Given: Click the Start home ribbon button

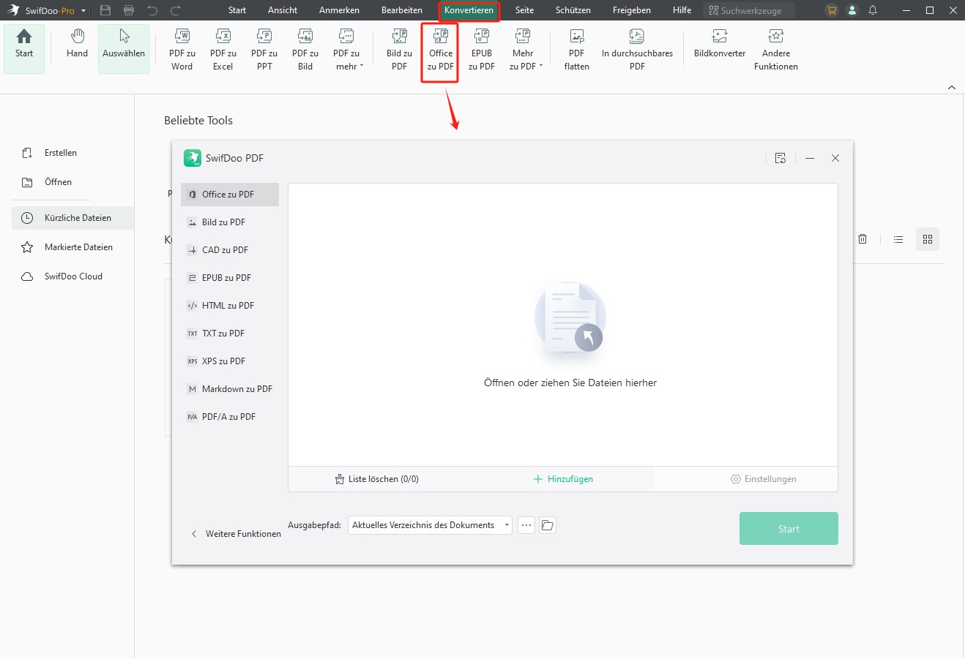Looking at the screenshot, I should click(x=24, y=50).
